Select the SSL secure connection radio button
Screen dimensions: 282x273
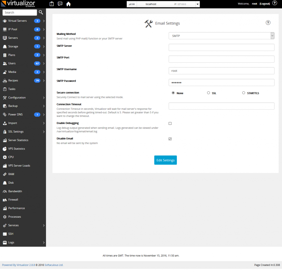(x=208, y=93)
